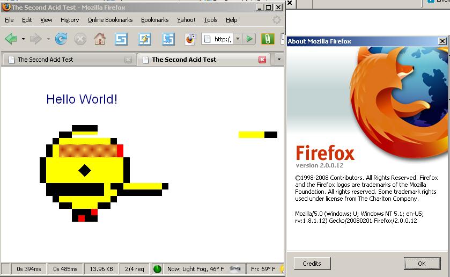
Task: Click Credits in About Mozilla Firefox dialog
Action: [x=312, y=264]
